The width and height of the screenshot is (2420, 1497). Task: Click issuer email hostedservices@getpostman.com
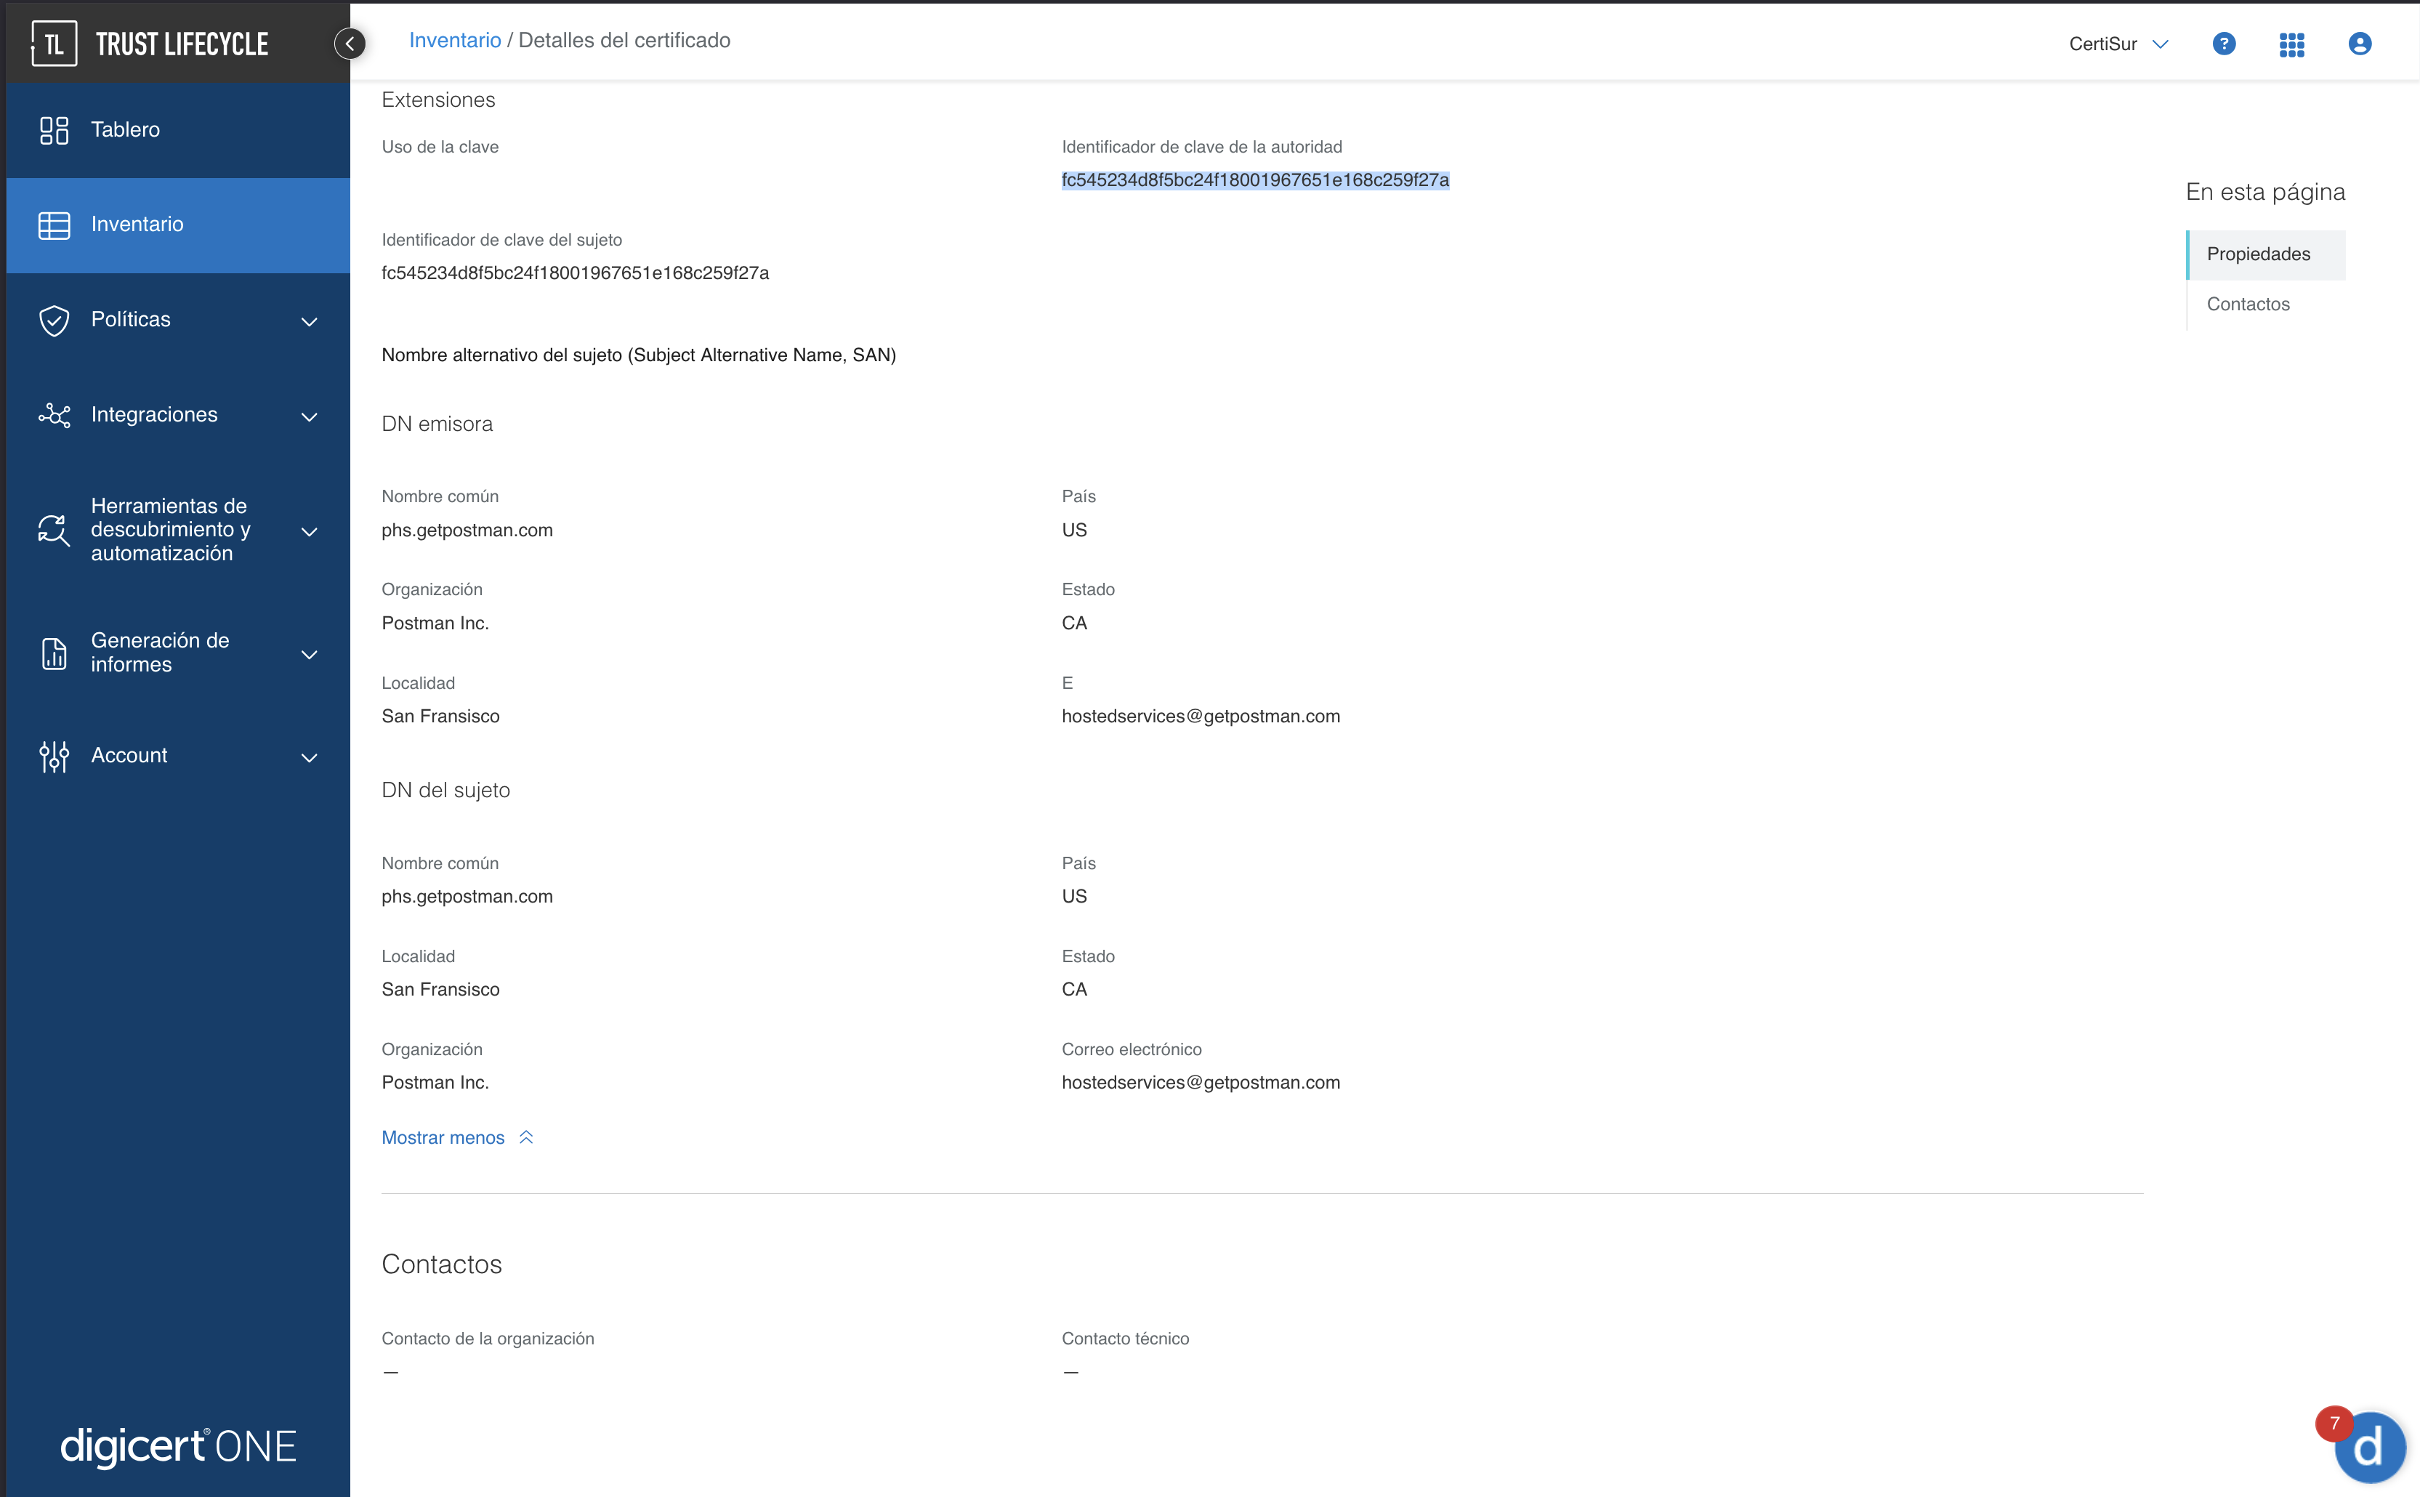coord(1200,716)
